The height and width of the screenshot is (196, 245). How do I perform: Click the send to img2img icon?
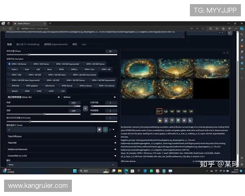178,120
